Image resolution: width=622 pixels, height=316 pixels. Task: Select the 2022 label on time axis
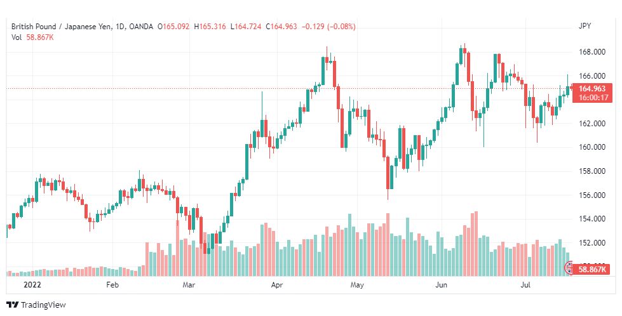(x=32, y=285)
